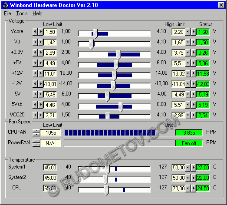This screenshot has height=205, width=227.
Task: Increase the 5Vsb high limit
Action: tap(194, 105)
